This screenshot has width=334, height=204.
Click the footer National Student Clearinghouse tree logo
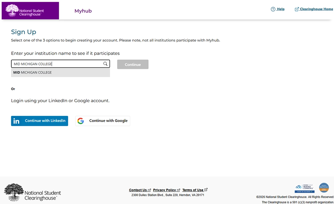[32, 192]
